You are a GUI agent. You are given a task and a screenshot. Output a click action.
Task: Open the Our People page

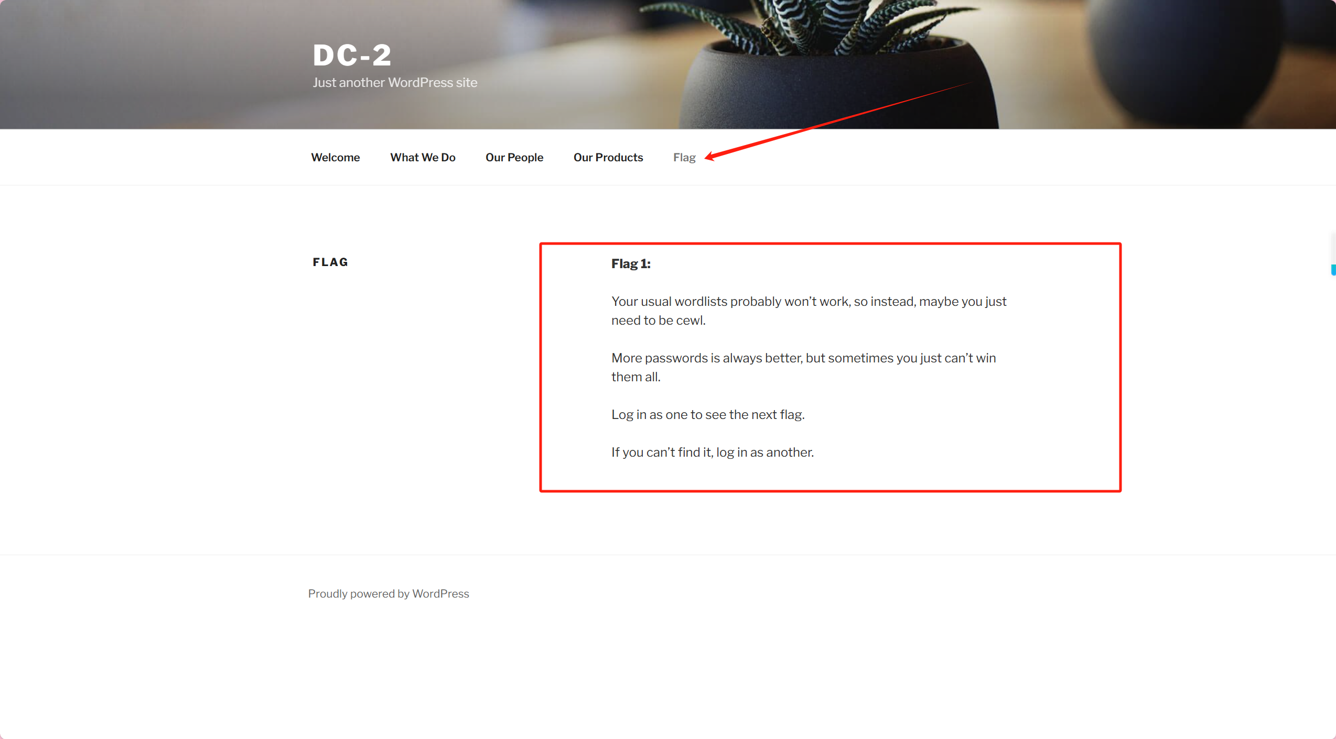click(x=514, y=157)
